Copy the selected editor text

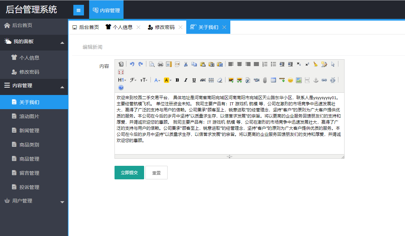tap(194, 64)
